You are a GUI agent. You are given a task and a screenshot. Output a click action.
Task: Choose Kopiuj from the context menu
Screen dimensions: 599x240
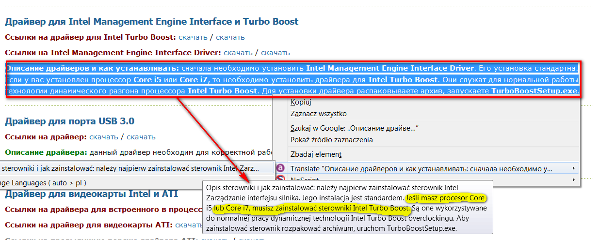300,102
